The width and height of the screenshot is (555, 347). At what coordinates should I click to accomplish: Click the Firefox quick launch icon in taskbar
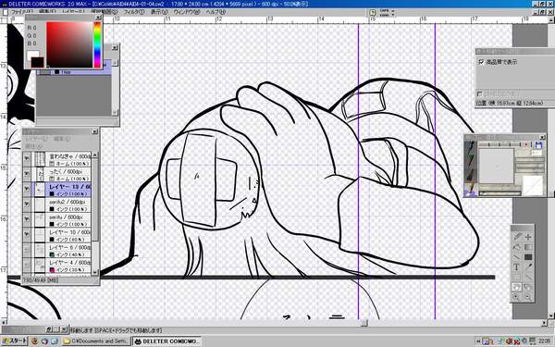pos(35,341)
